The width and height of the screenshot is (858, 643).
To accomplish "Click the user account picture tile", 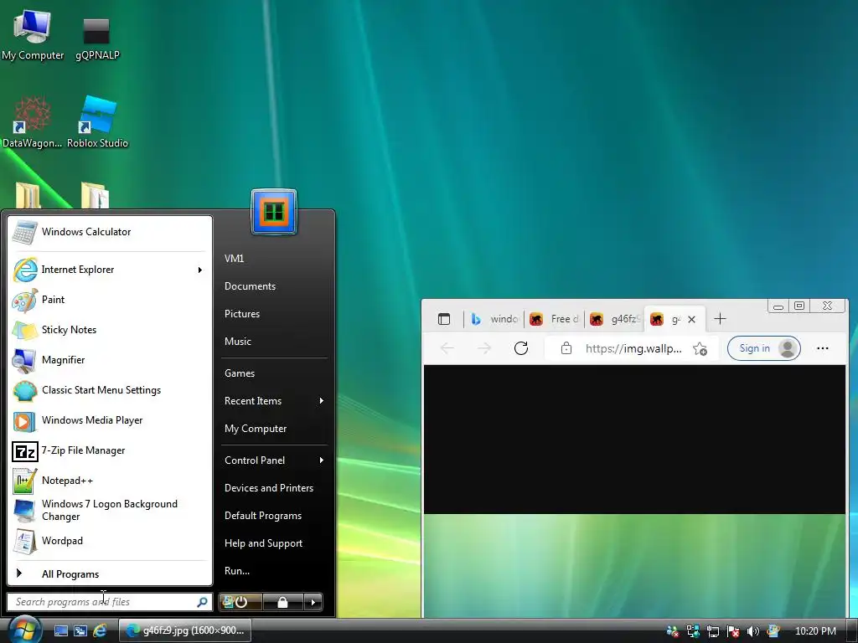I will tap(274, 212).
